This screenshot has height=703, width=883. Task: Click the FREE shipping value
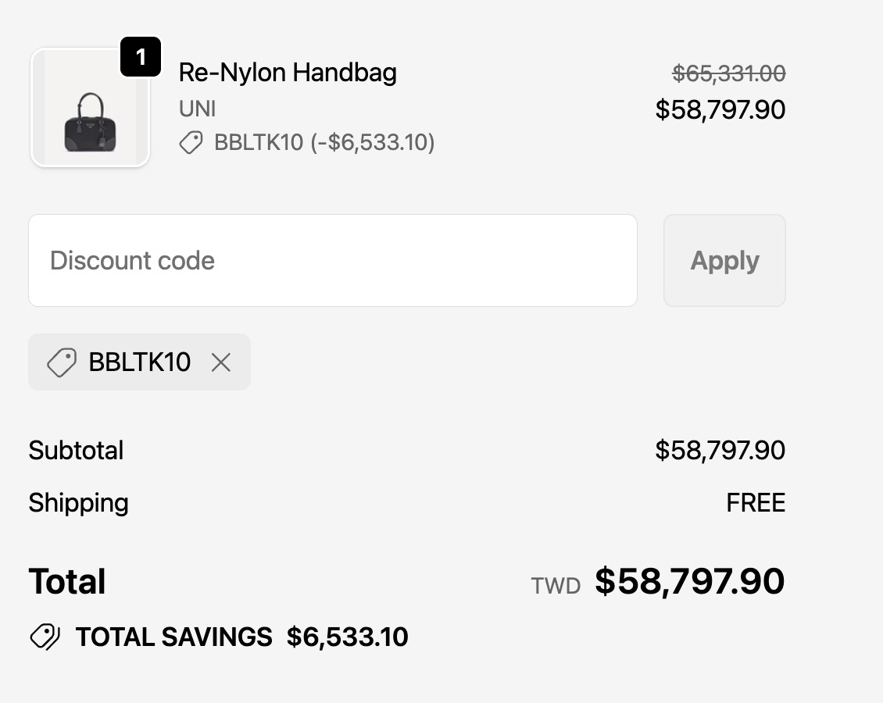coord(755,503)
